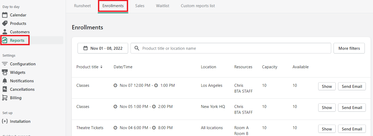Click the Billing cart icon

5,98
